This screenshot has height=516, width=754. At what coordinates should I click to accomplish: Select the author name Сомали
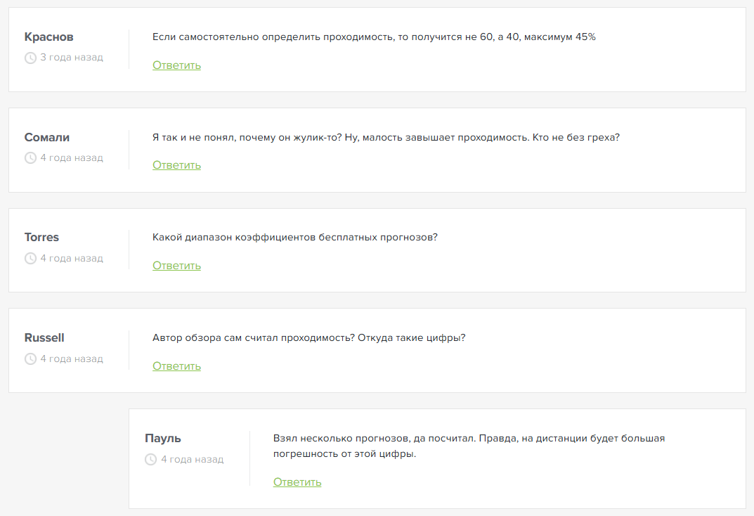point(47,138)
